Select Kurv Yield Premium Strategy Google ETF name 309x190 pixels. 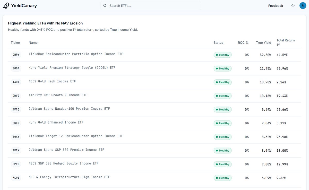(x=72, y=68)
